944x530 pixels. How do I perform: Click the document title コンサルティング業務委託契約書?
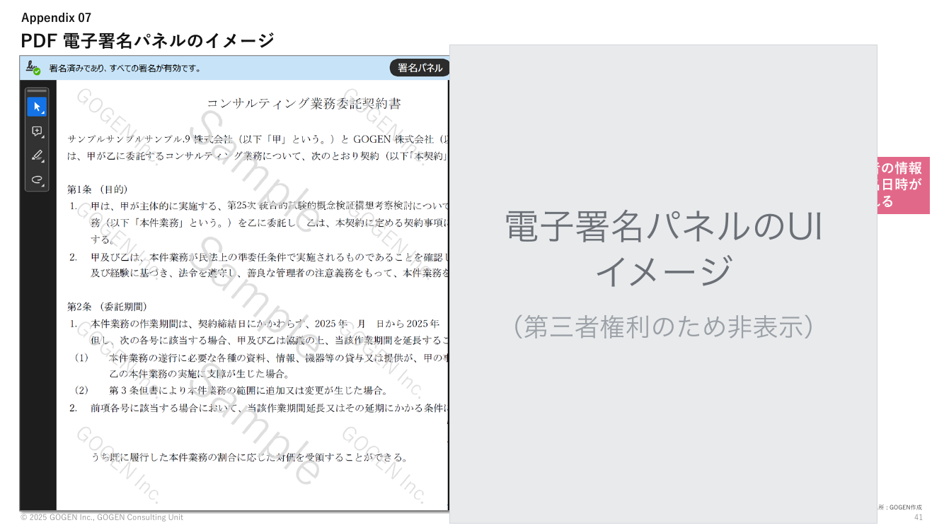point(304,104)
